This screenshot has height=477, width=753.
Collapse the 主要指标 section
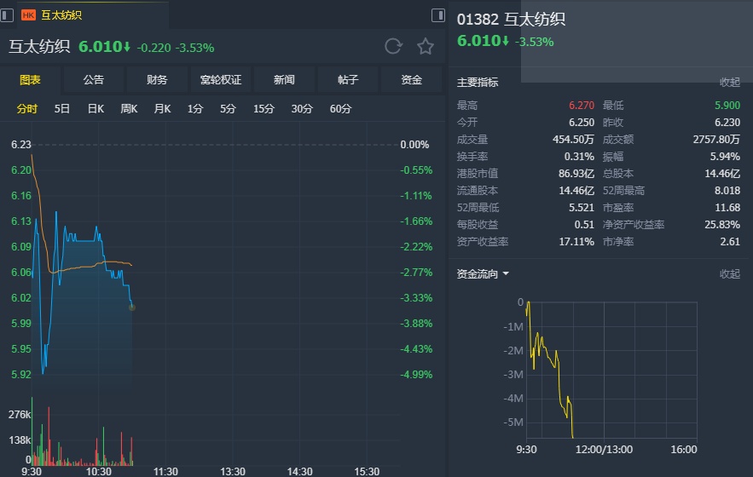[x=729, y=83]
